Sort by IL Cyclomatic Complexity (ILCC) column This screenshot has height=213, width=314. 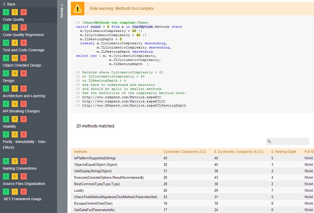click(239, 151)
